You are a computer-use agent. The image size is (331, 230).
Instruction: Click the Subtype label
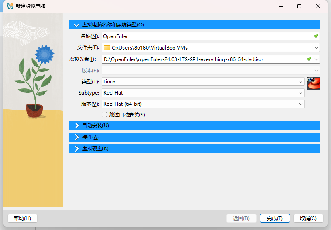[89, 93]
